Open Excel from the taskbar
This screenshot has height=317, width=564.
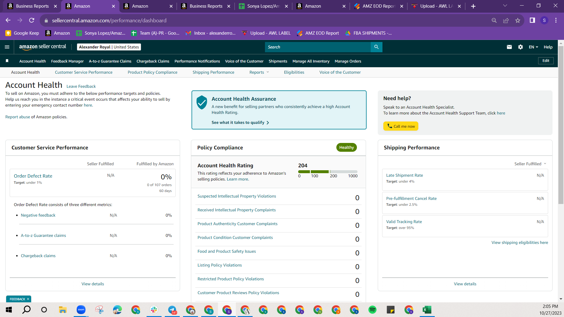tap(427, 310)
